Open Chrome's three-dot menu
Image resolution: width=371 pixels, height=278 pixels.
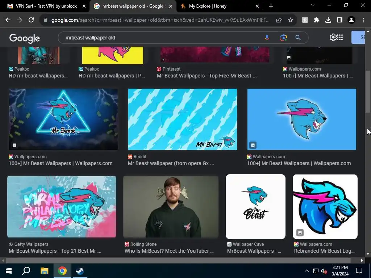[363, 20]
